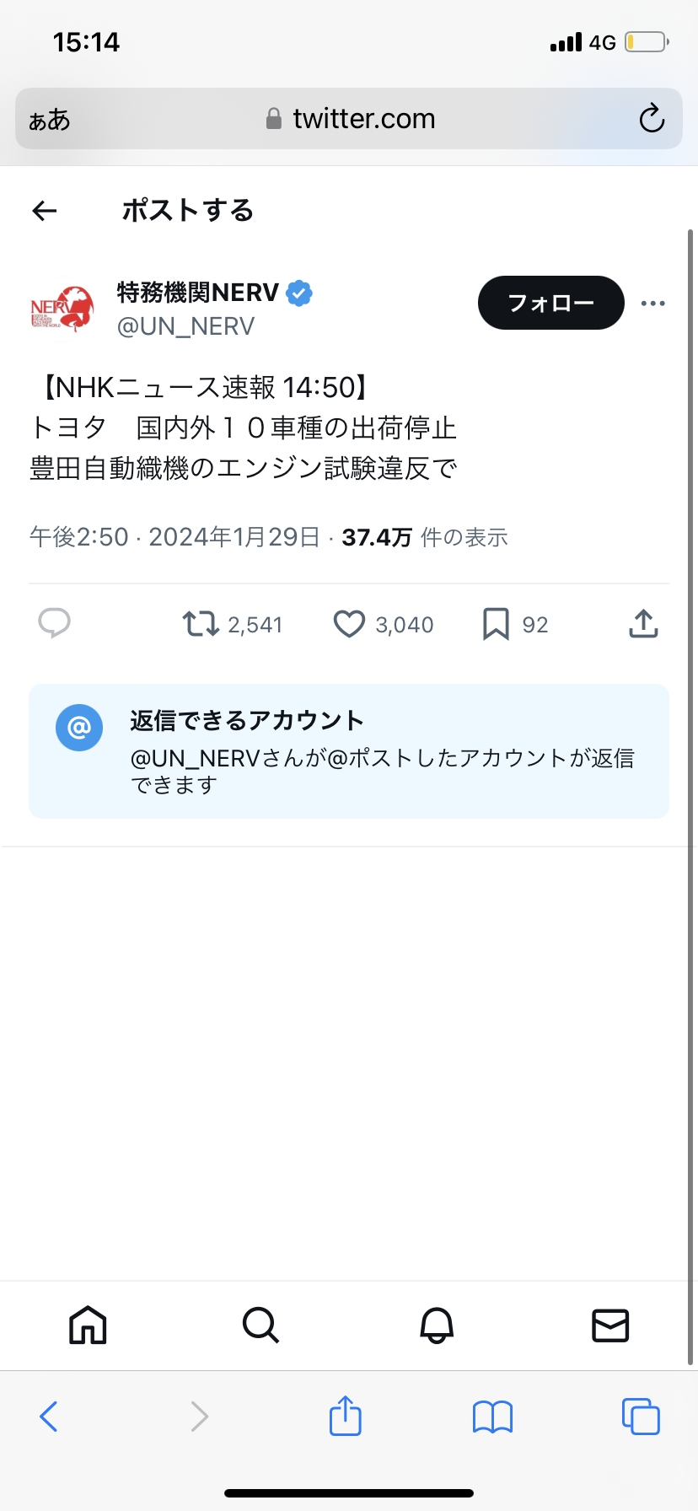Open Safari bookmarks book icon

(x=493, y=1417)
